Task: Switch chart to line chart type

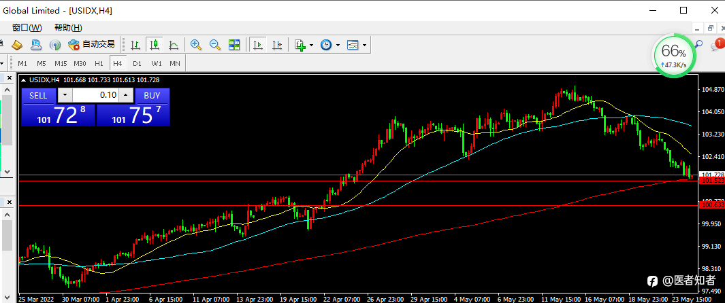Action: pyautogui.click(x=174, y=45)
